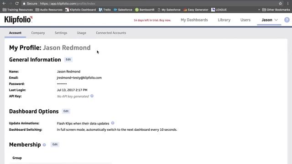
Task: Open the Training Resources bookmark folder
Action: [x=18, y=10]
